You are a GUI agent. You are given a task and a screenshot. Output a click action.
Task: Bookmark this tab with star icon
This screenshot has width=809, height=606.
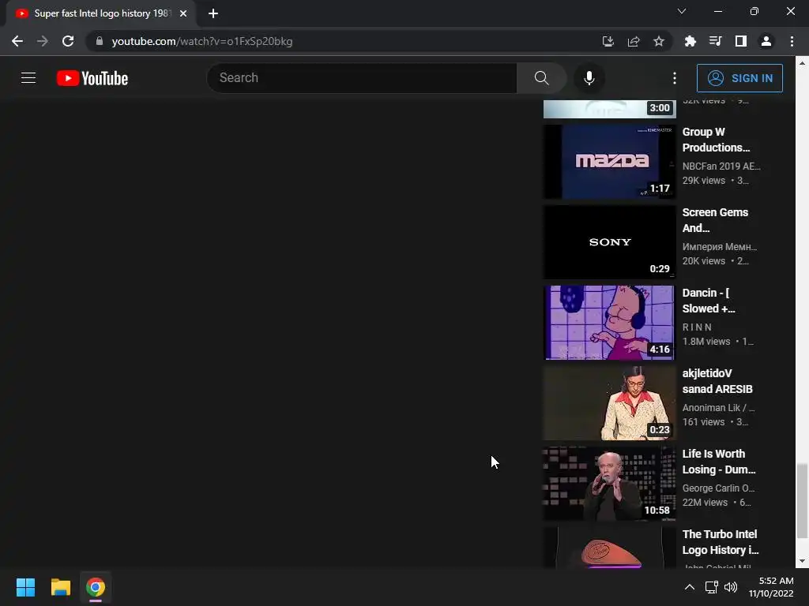[659, 41]
